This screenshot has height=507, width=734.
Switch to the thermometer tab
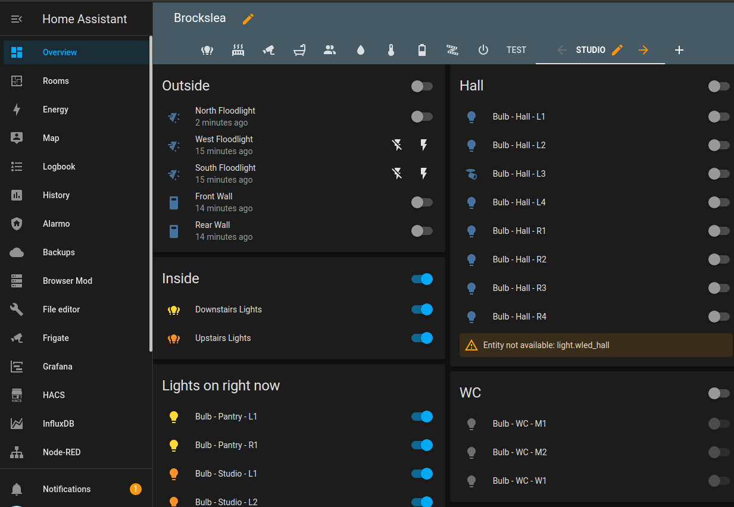(391, 50)
